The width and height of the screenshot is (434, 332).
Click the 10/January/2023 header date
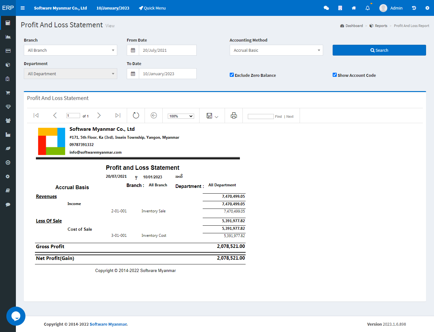click(113, 8)
